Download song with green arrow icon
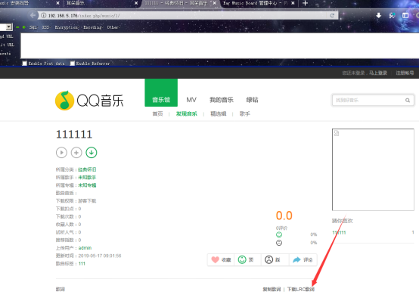The image size is (419, 301). [x=92, y=153]
